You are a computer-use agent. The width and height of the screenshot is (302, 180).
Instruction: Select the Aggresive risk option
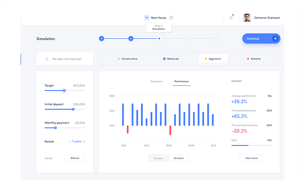pos(213,59)
